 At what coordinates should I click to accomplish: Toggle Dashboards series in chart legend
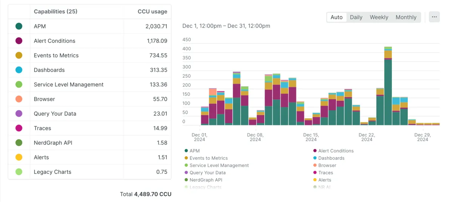331,158
